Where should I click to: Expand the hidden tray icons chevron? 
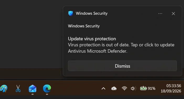pos(103,88)
